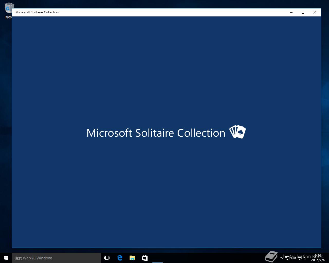The height and width of the screenshot is (263, 329).
Task: Open the Windows Start menu
Action: pyautogui.click(x=6, y=258)
